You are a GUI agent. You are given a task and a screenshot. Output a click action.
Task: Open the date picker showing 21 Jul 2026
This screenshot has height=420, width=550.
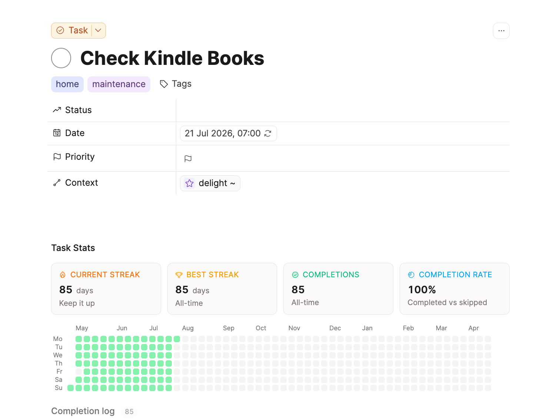click(228, 133)
